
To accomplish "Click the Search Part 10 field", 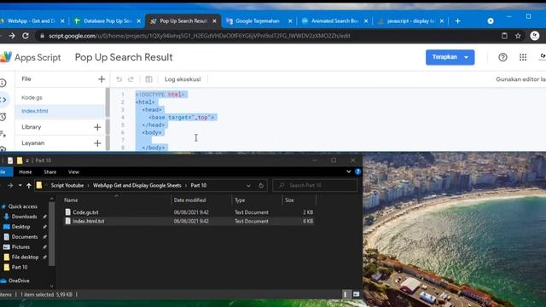I will point(315,186).
